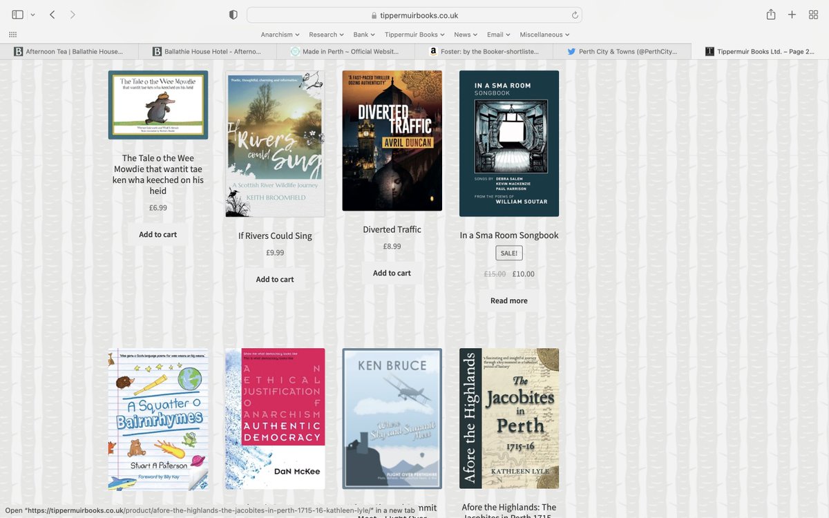Open the Diverted Traffic title link

click(392, 229)
